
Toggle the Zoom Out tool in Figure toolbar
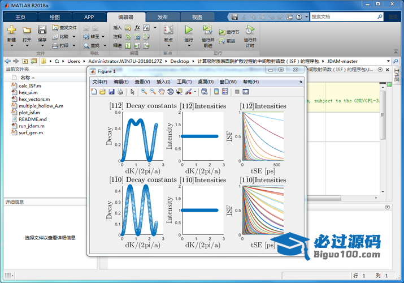click(153, 92)
